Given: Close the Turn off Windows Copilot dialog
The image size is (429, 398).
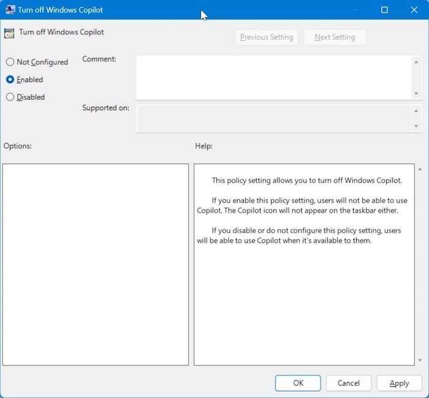Looking at the screenshot, I should coord(414,10).
